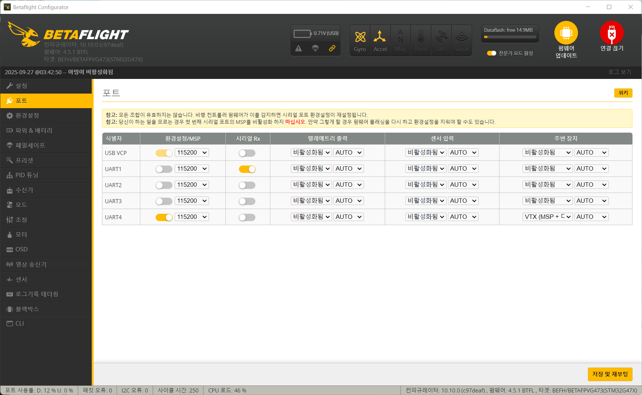The height and width of the screenshot is (395, 642).
Task: Click the Dataflash free space bar
Action: (x=510, y=37)
